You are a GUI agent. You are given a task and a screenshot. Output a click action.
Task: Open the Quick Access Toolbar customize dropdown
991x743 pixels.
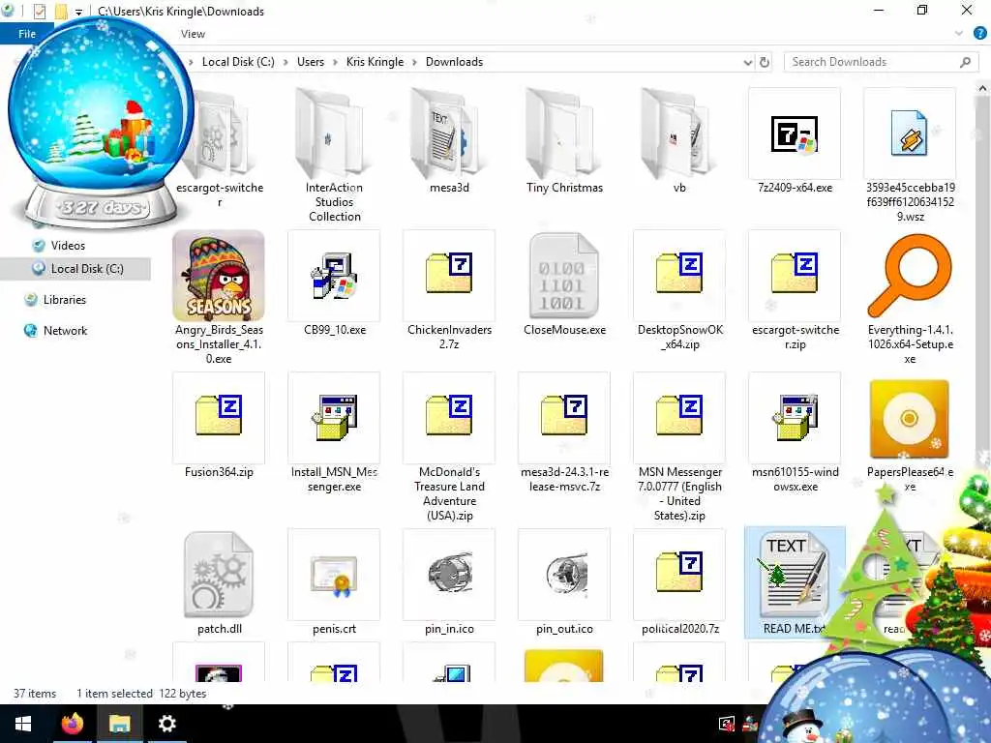(79, 12)
